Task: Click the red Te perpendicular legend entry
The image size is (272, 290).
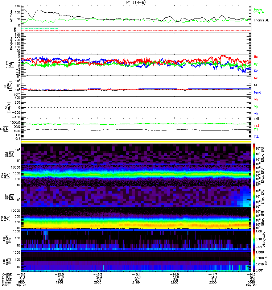Action: (256, 126)
